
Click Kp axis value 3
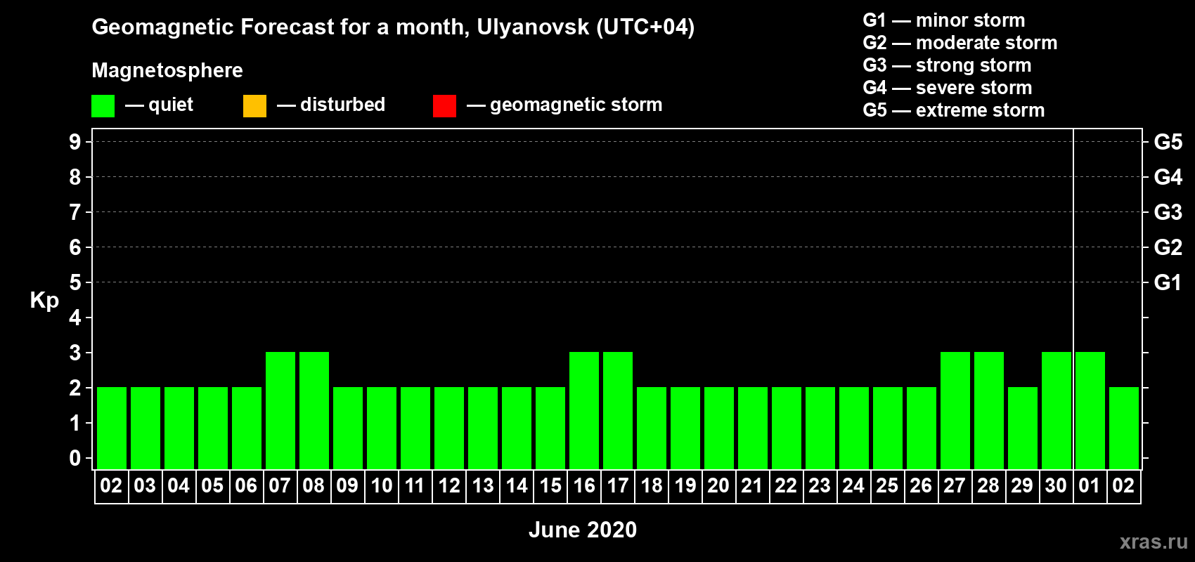point(75,353)
